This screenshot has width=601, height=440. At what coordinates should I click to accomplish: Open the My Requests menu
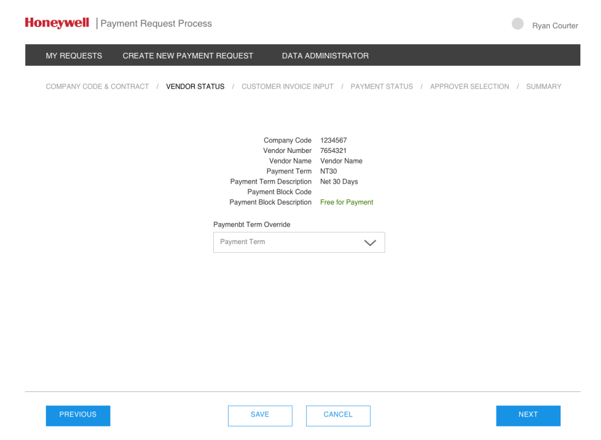(74, 56)
